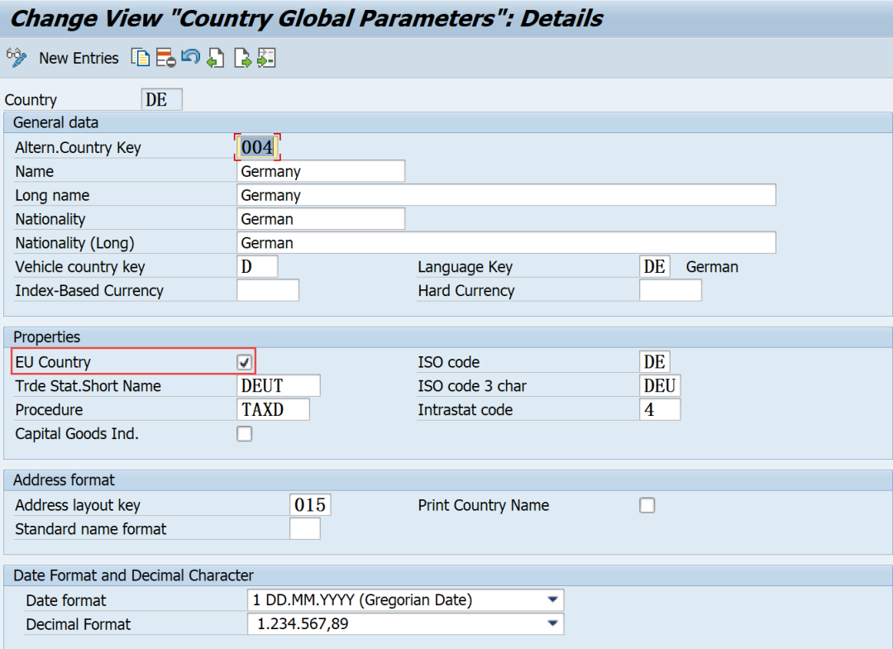
Task: Click New Entries button
Action: (x=79, y=58)
